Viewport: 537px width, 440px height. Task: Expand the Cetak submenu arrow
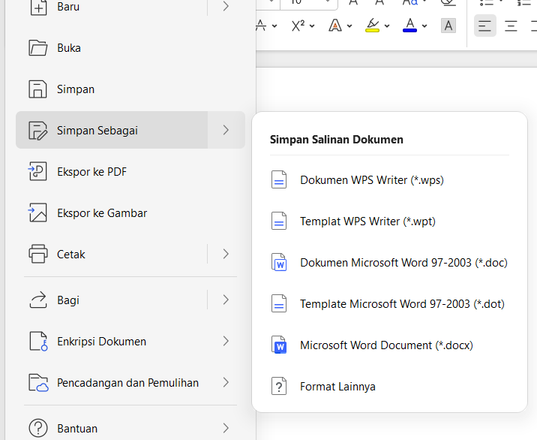coord(226,255)
